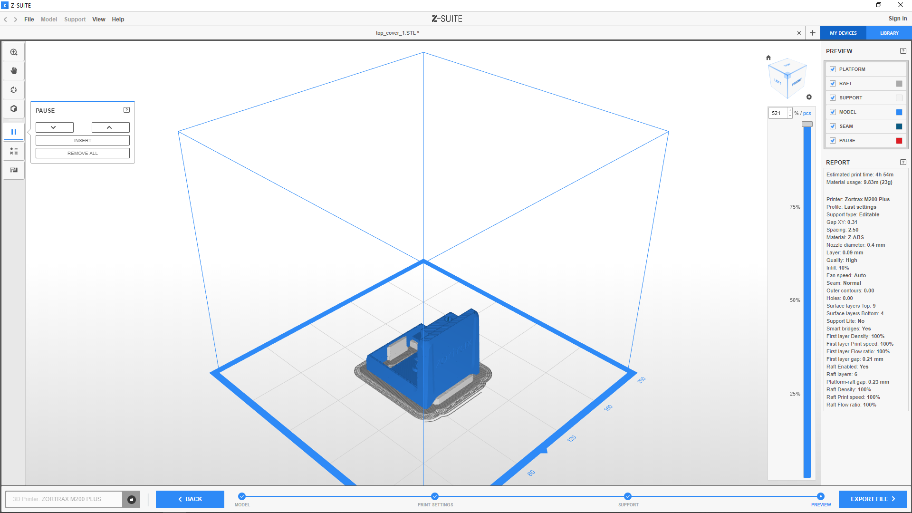The image size is (912, 513).
Task: Disable the PLATFORM checkbox
Action: click(x=833, y=69)
